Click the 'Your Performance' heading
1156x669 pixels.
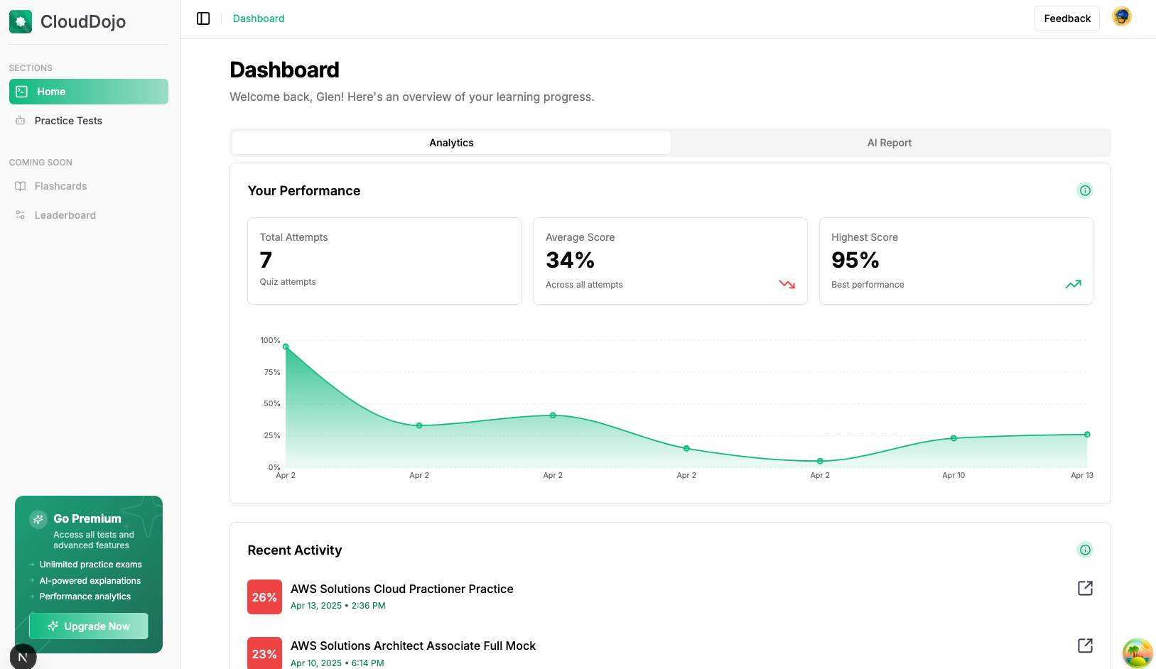coord(304,191)
